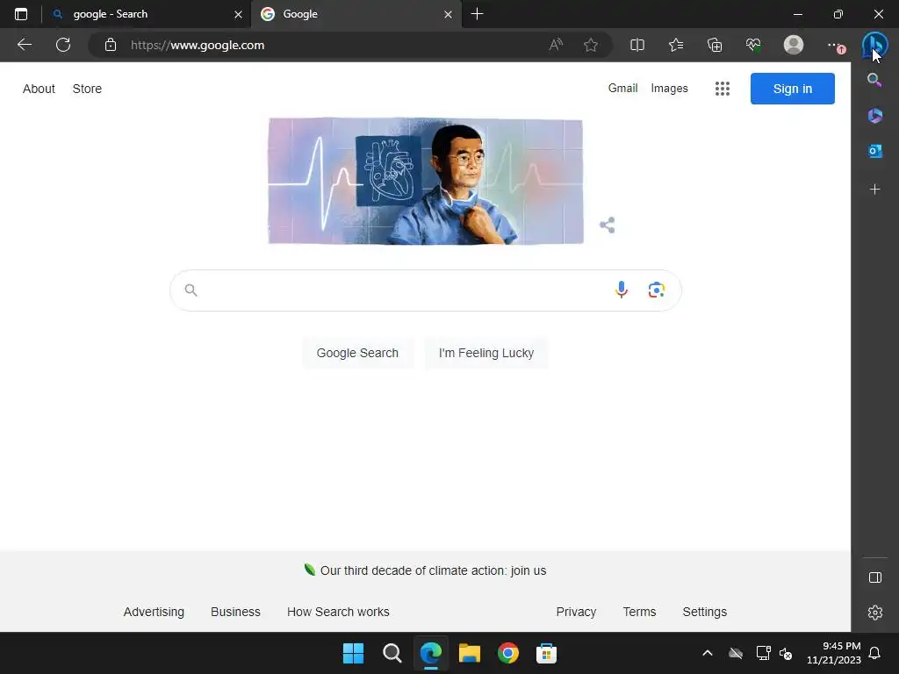
Task: Open Terms footer link
Action: 639,612
